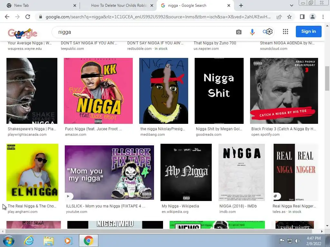Close the Google Search tab

229,6
